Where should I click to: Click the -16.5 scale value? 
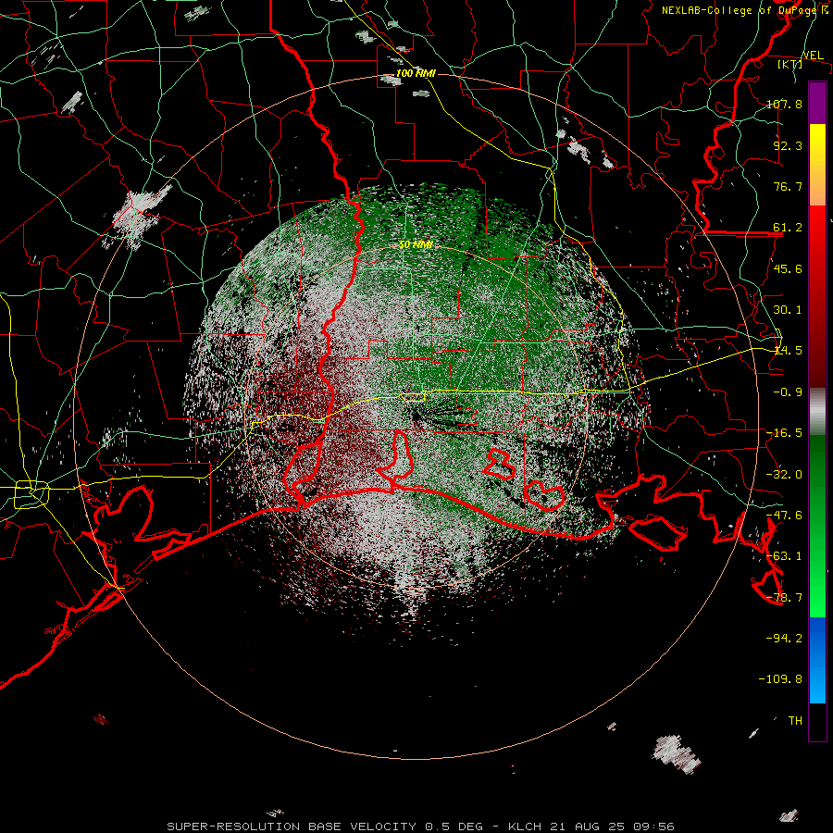pyautogui.click(x=784, y=432)
